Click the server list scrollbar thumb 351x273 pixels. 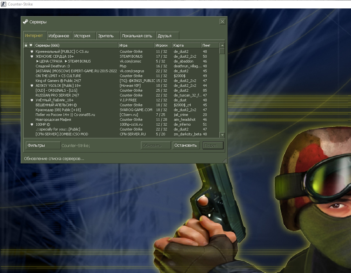click(222, 51)
